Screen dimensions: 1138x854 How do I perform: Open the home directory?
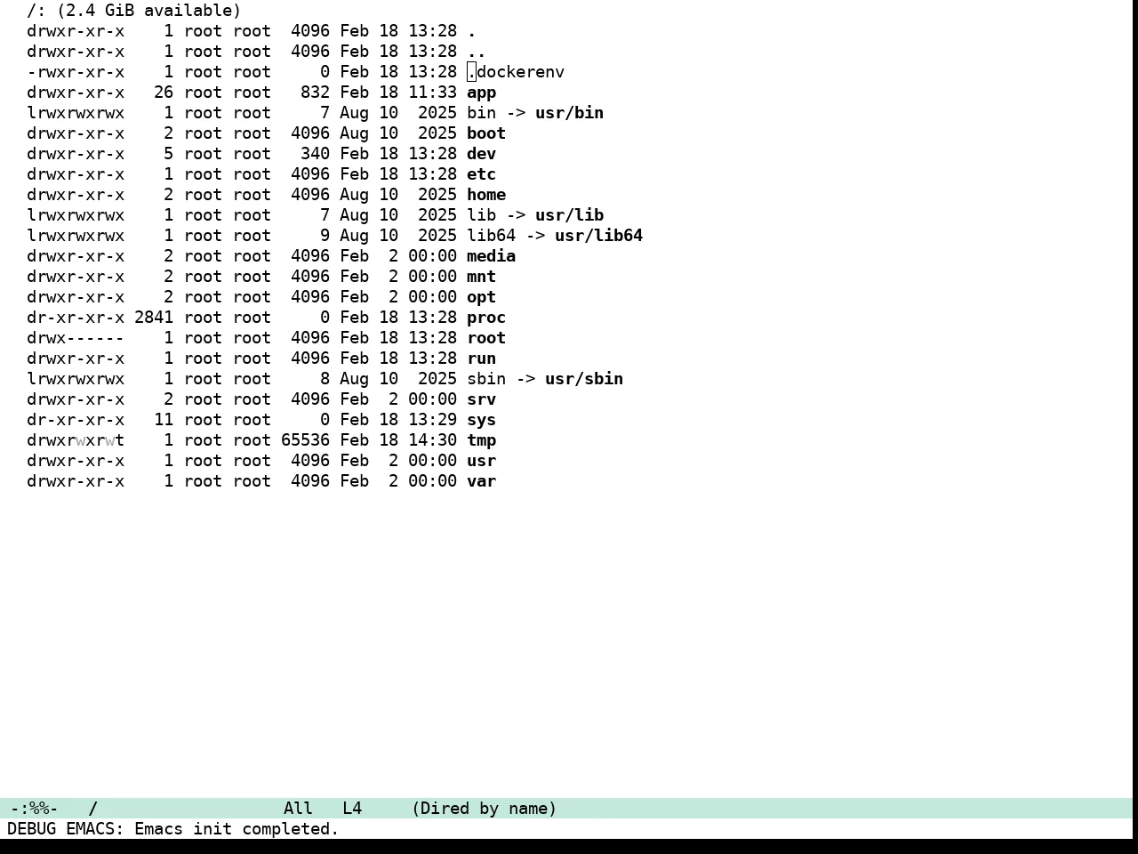click(486, 195)
